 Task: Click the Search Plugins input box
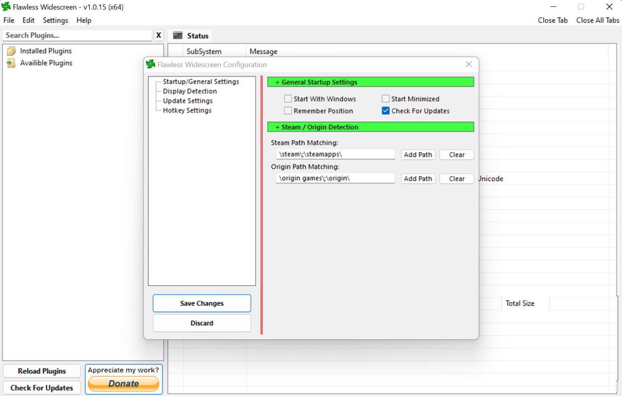click(78, 36)
